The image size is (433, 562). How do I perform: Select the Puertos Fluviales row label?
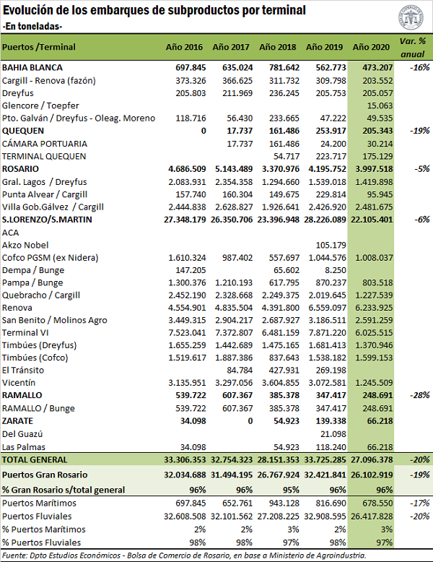(x=36, y=516)
